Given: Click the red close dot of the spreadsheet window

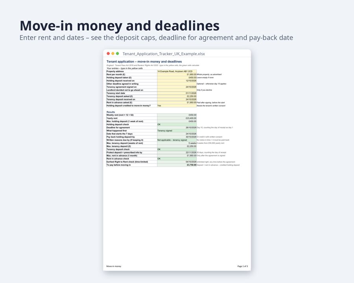Looking at the screenshot, I should [x=108, y=53].
